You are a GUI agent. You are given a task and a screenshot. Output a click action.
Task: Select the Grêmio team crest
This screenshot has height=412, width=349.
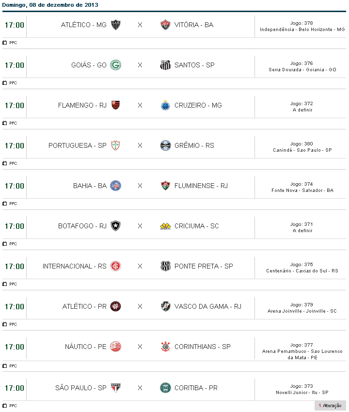(165, 145)
